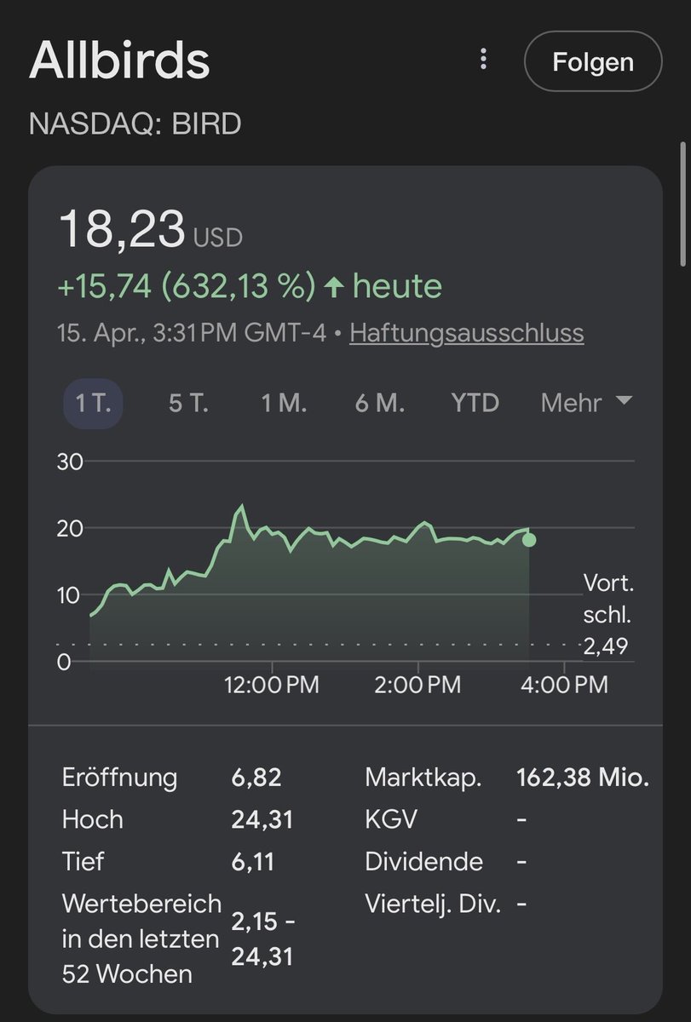Open the three-dot overflow menu
Viewport: 691px width, 1022px height.
[484, 60]
